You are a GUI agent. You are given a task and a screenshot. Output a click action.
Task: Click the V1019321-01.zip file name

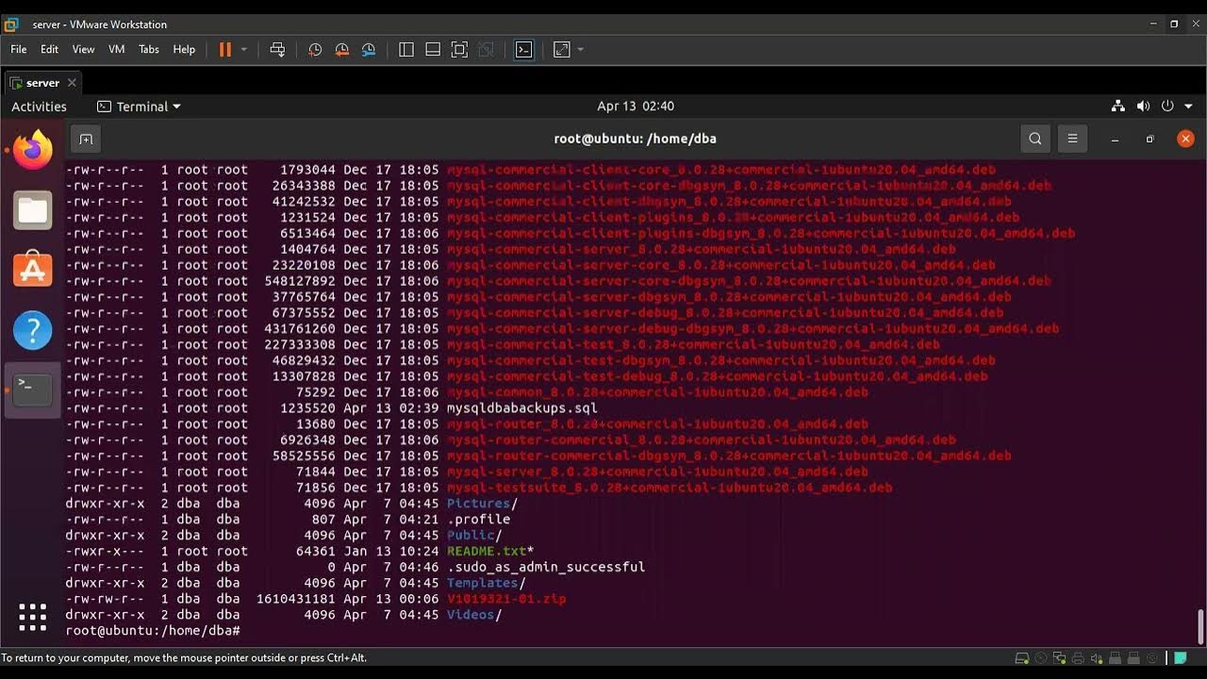(x=505, y=599)
